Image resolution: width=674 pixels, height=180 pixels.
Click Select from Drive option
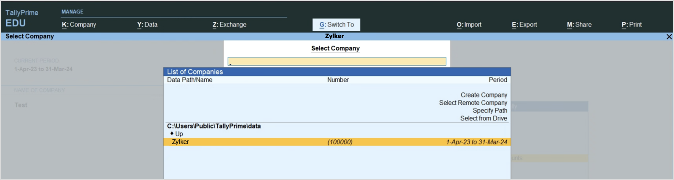(483, 118)
